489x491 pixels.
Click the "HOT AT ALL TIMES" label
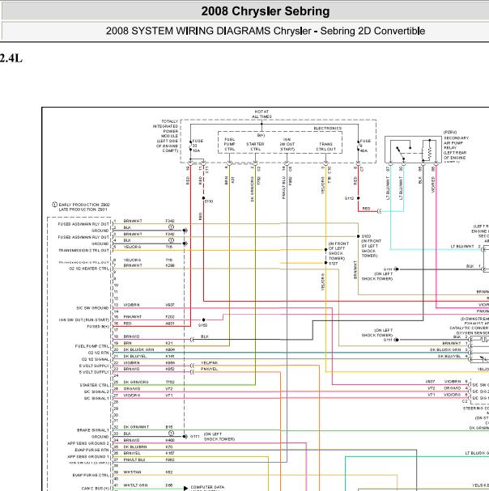262,114
